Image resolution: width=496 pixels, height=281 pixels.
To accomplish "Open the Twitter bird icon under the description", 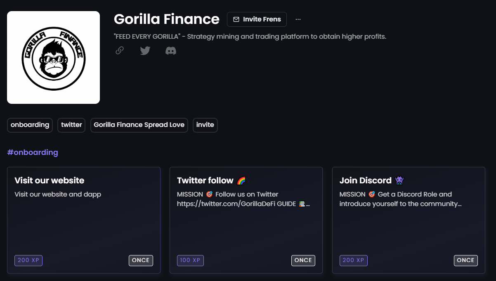I will (145, 50).
